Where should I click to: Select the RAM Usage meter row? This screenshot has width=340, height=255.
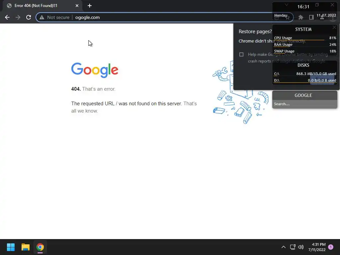tap(305, 45)
